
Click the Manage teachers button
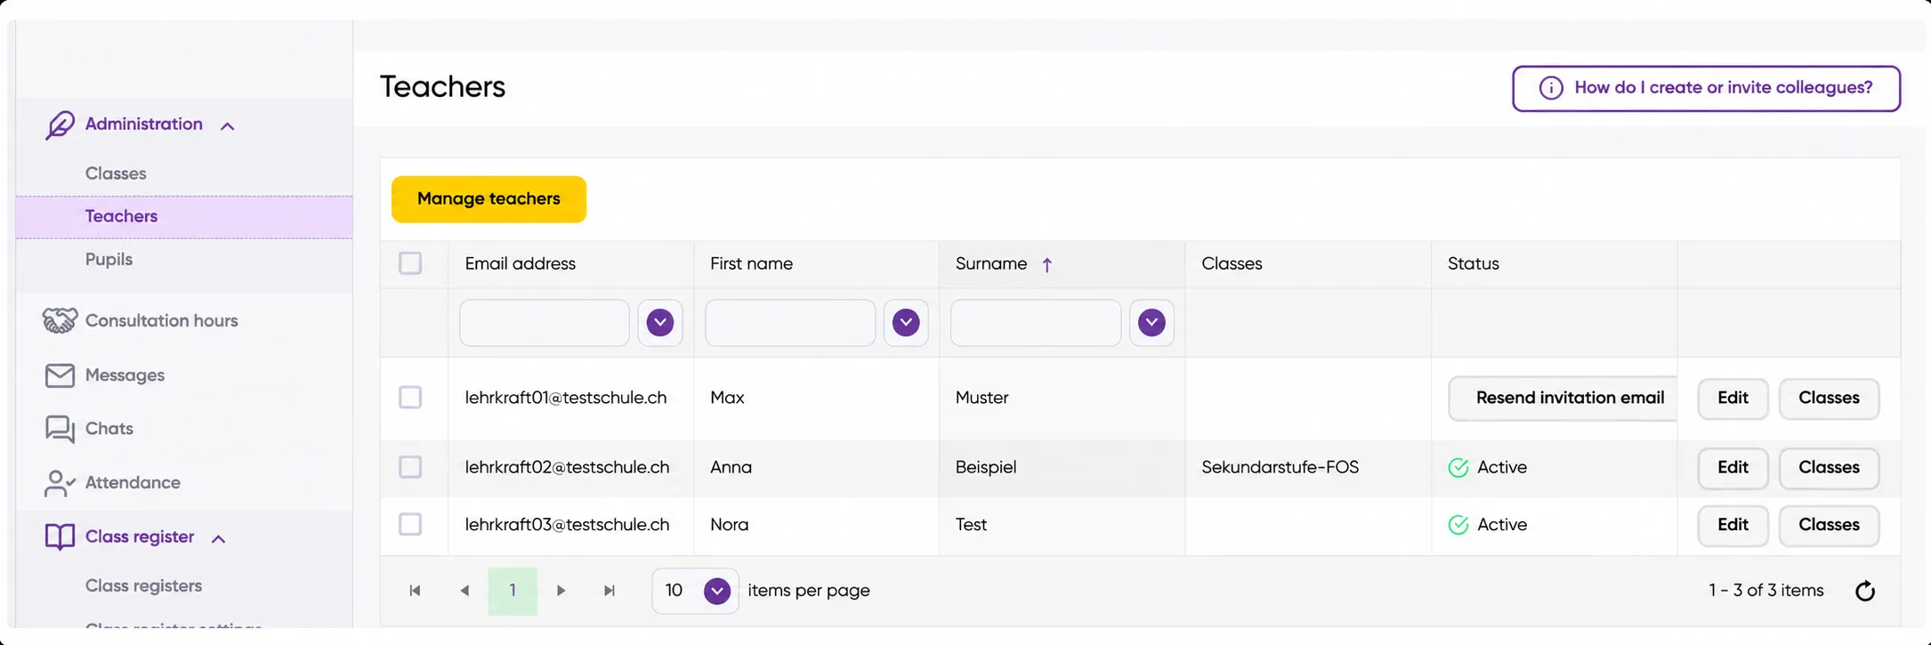[x=489, y=199]
